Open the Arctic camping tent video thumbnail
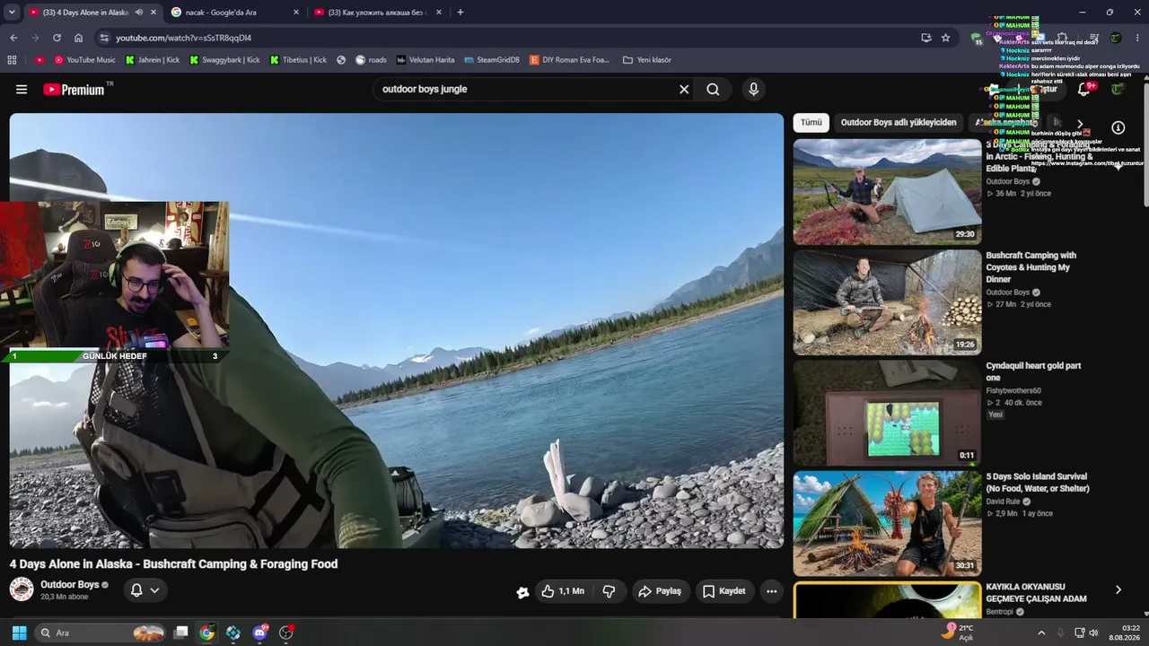 click(887, 191)
